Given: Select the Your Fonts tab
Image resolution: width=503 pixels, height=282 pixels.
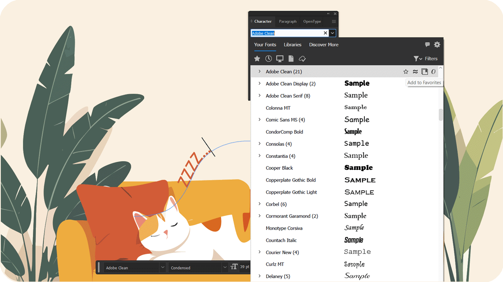Looking at the screenshot, I should 265,44.
